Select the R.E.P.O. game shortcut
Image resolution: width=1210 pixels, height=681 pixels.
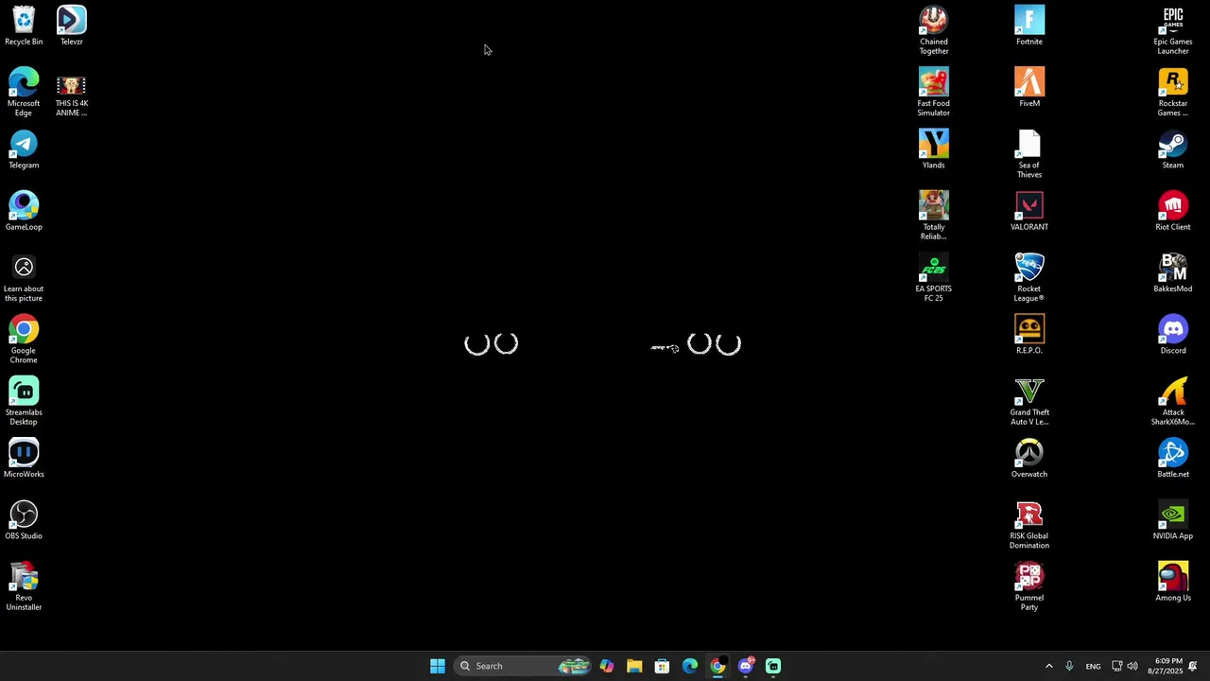click(1029, 335)
